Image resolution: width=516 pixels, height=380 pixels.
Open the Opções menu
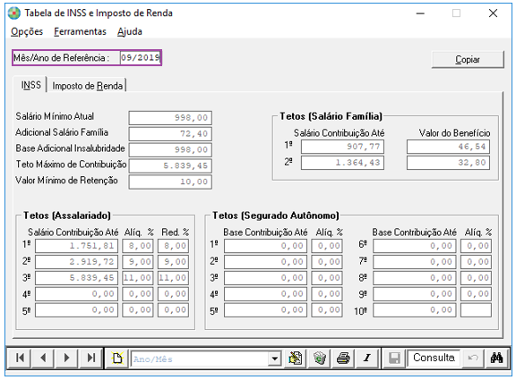coord(27,31)
